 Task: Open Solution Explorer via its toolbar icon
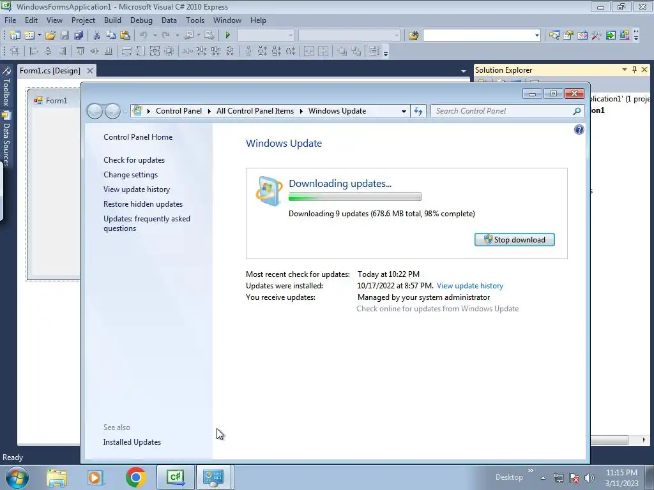pyautogui.click(x=554, y=36)
